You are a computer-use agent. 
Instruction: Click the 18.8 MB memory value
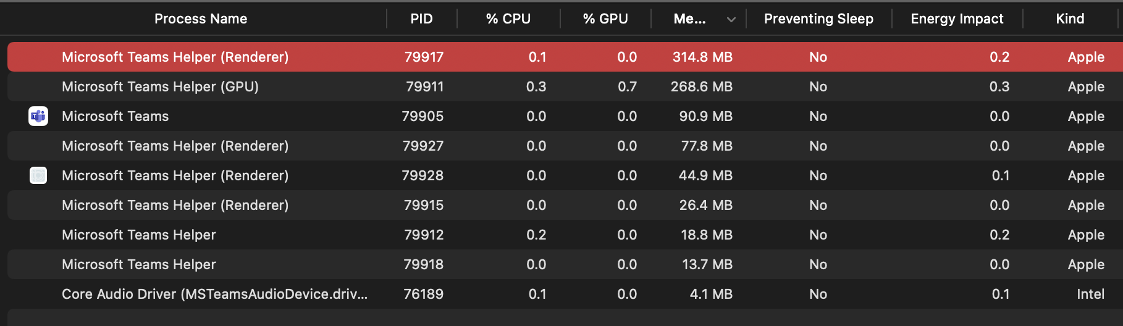click(707, 235)
